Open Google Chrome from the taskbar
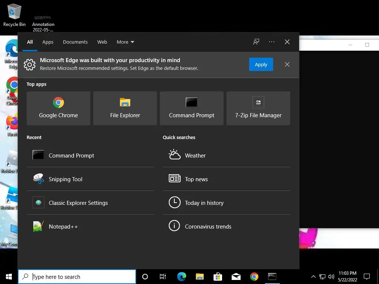The width and height of the screenshot is (379, 284). coord(254,277)
